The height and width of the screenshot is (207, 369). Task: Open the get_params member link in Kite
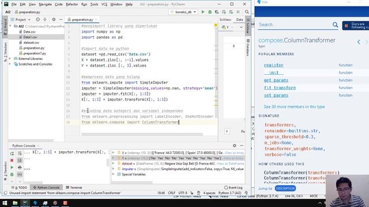pos(276,80)
